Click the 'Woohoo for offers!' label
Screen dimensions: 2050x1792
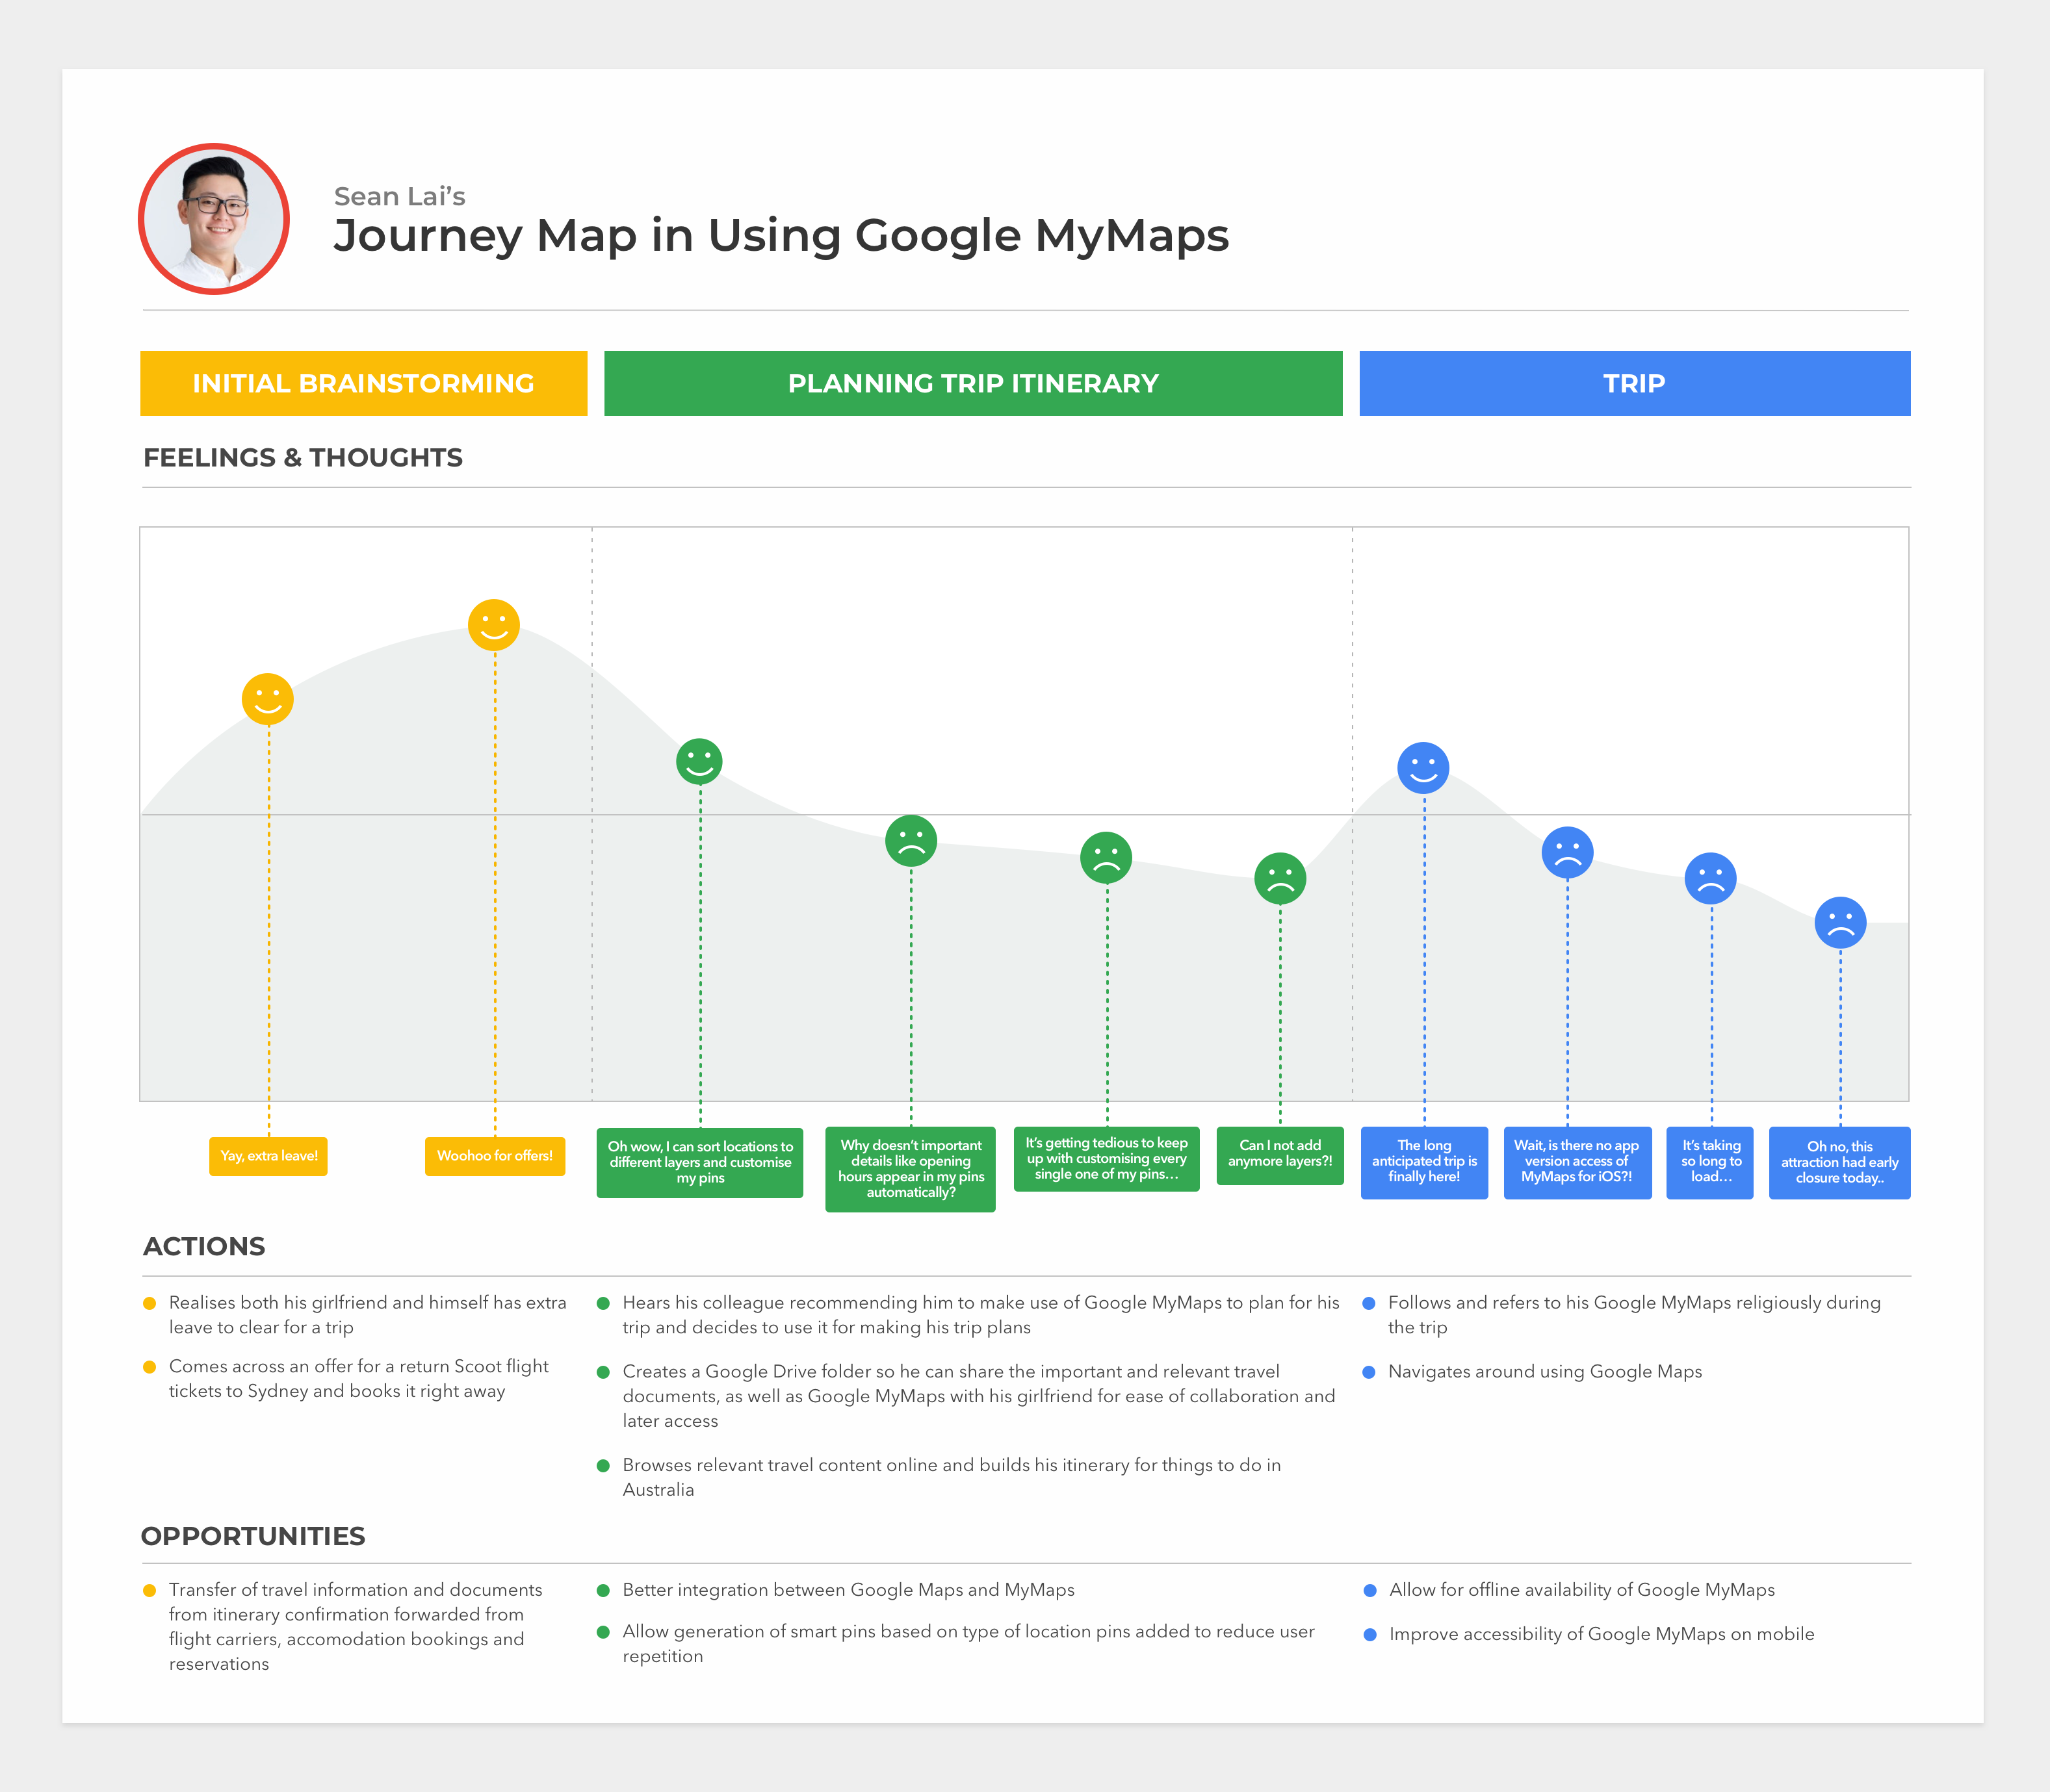495,1156
